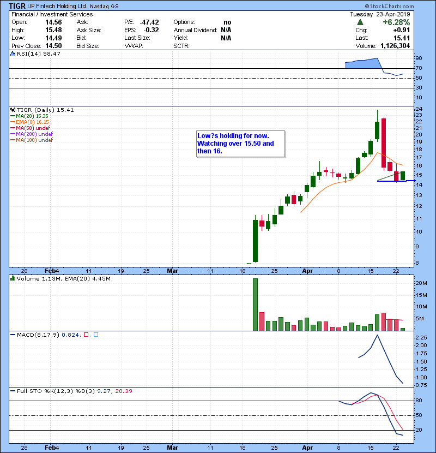Screen dimensions: 436x453
Task: Click the Chg value +0.91
Action: tap(401, 30)
